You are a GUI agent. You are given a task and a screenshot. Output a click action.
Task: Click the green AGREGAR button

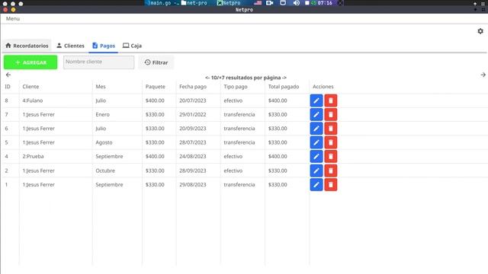(30, 62)
